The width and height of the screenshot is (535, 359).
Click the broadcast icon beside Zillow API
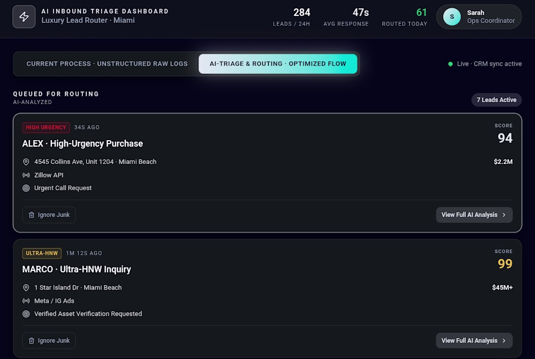tap(26, 175)
